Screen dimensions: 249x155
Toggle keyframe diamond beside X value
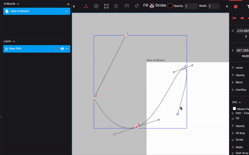[x=233, y=31]
